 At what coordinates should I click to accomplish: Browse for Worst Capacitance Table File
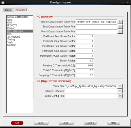click(120, 31)
